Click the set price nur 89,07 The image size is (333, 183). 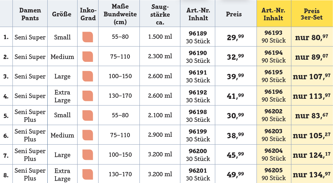pyautogui.click(x=312, y=57)
